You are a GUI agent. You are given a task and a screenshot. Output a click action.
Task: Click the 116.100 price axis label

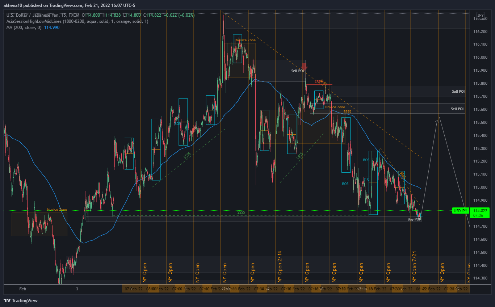480,45
